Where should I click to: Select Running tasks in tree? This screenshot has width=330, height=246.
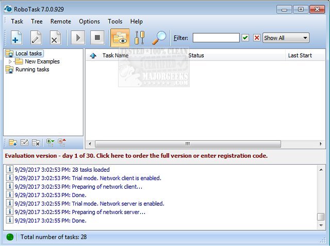pos(32,69)
